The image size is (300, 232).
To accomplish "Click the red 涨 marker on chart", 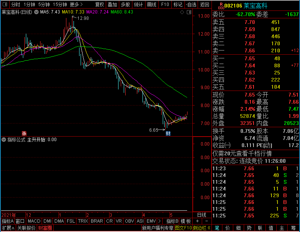I will pyautogui.click(x=24, y=133).
